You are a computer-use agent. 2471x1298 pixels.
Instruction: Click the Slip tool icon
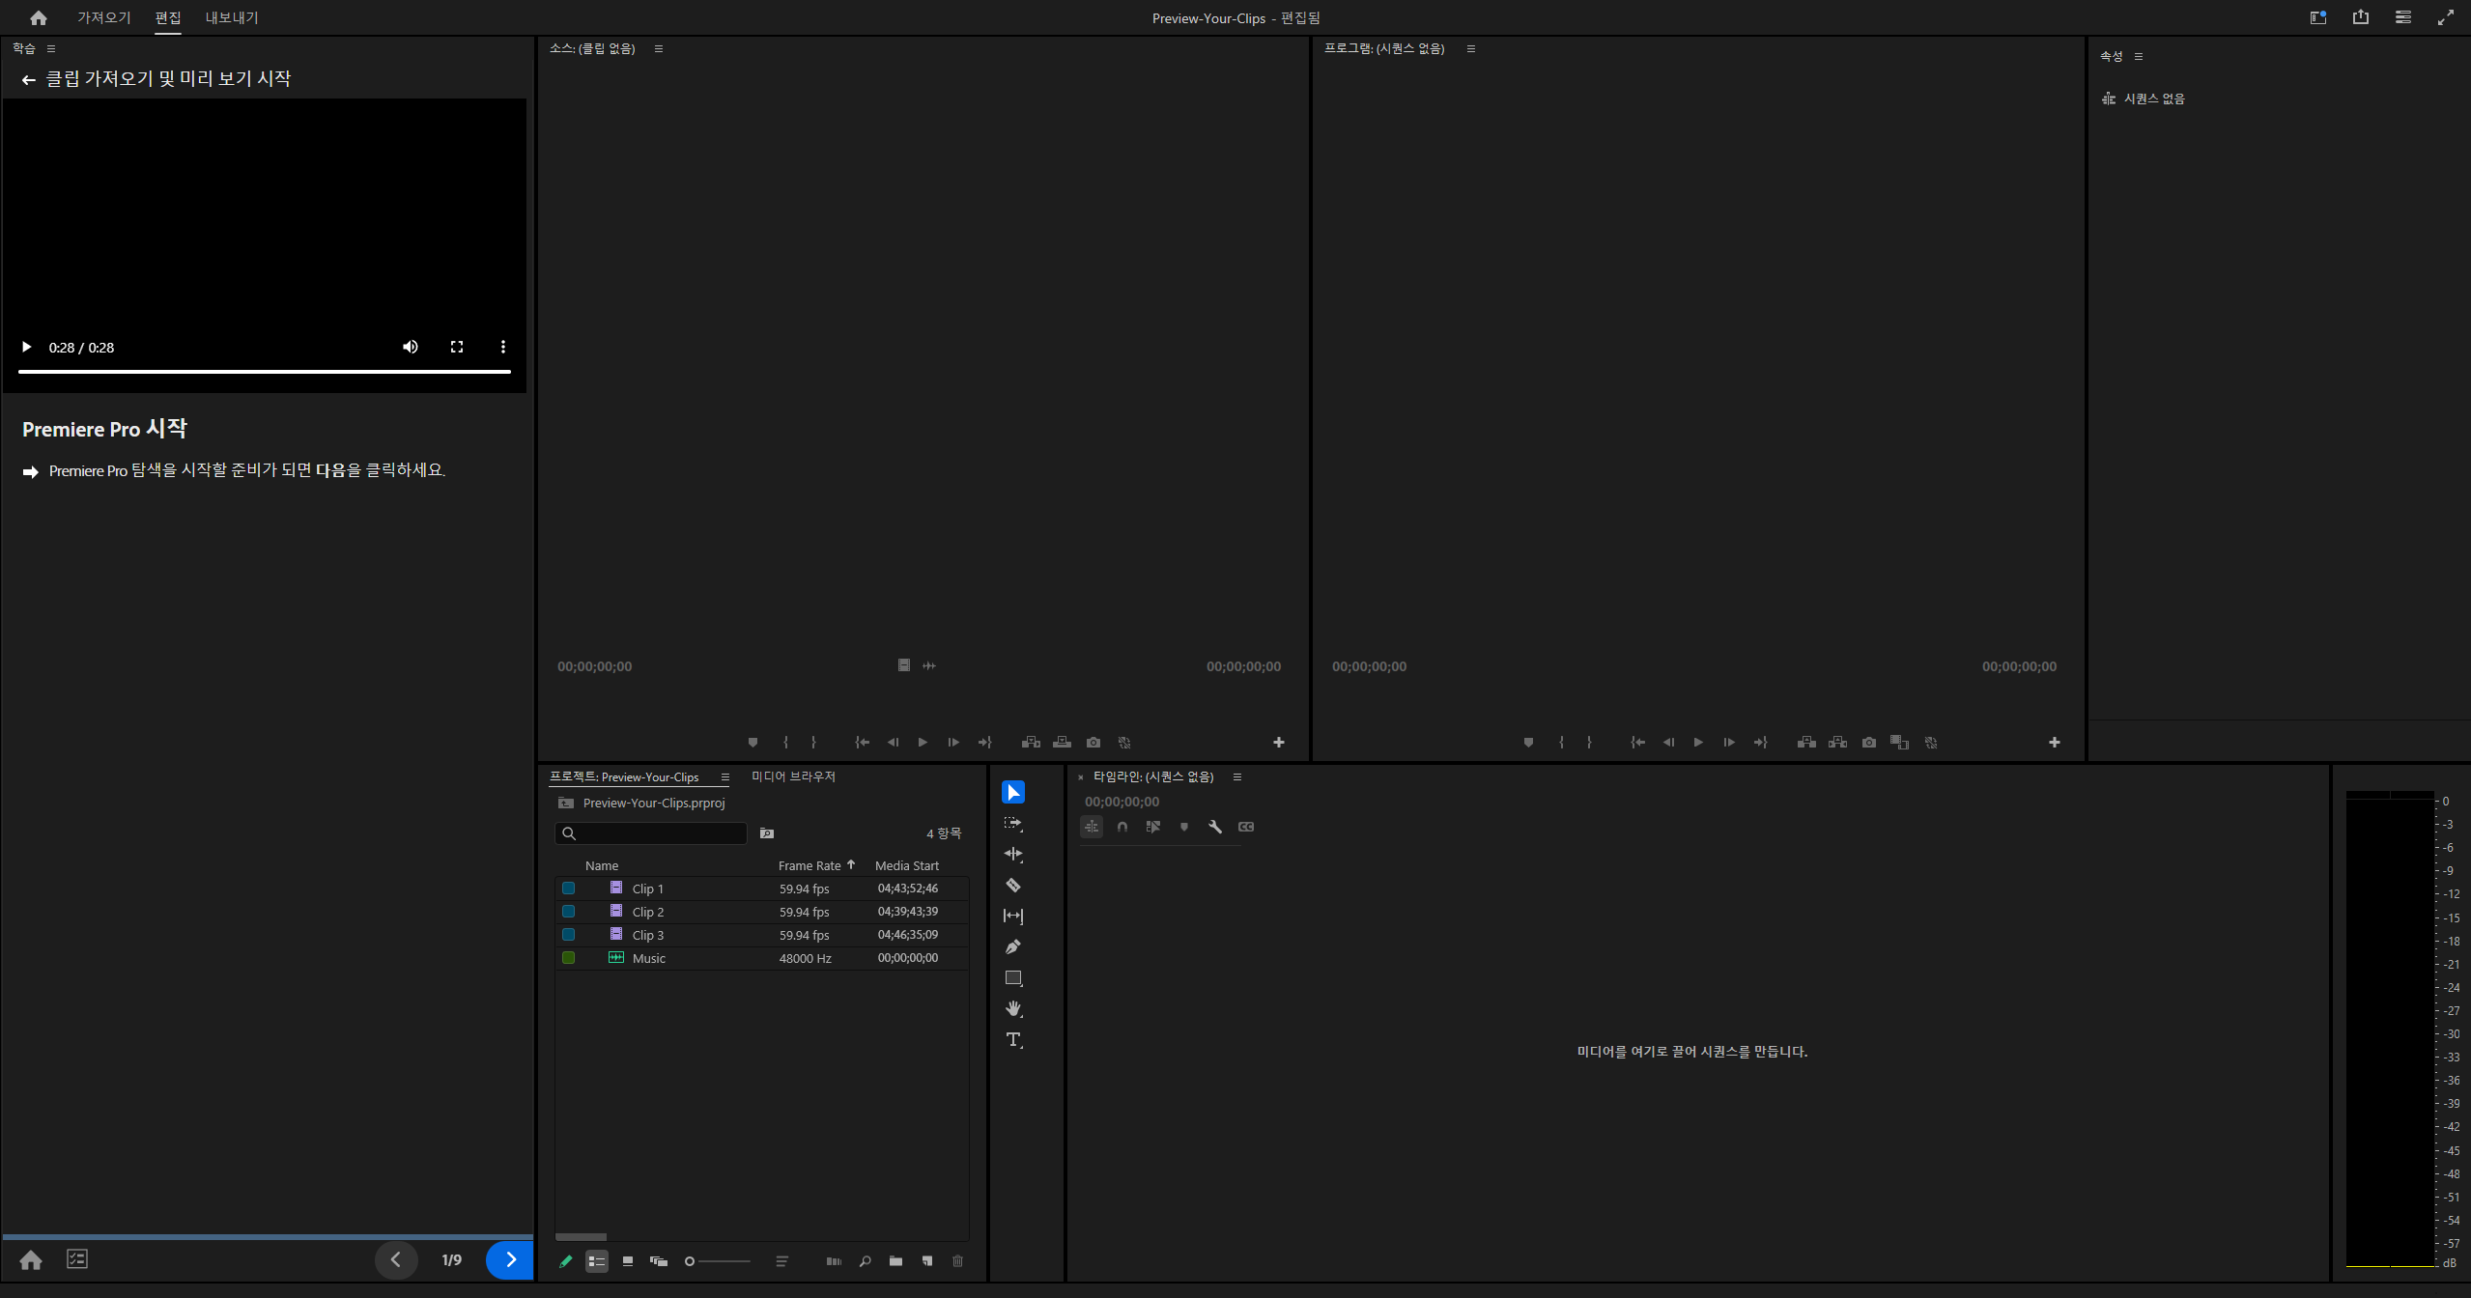1012,916
